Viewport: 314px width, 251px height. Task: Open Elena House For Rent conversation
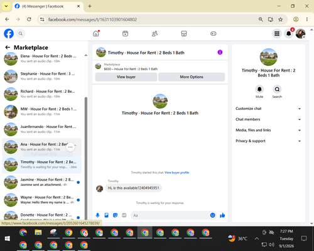[42, 58]
